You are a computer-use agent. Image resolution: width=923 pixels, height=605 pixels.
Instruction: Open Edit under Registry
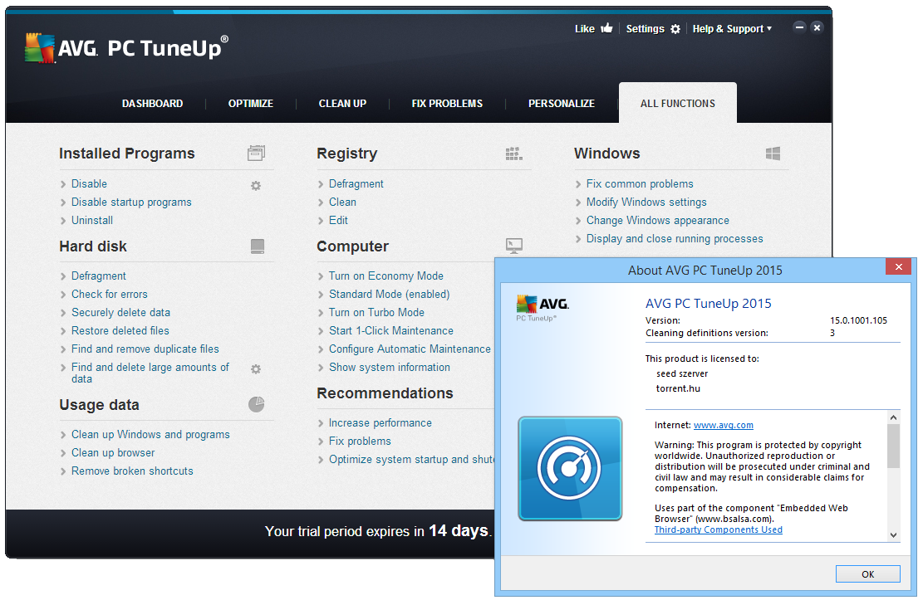click(x=338, y=221)
